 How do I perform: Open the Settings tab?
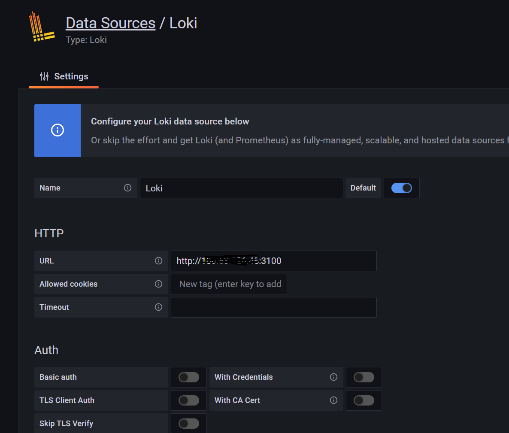[x=64, y=77]
